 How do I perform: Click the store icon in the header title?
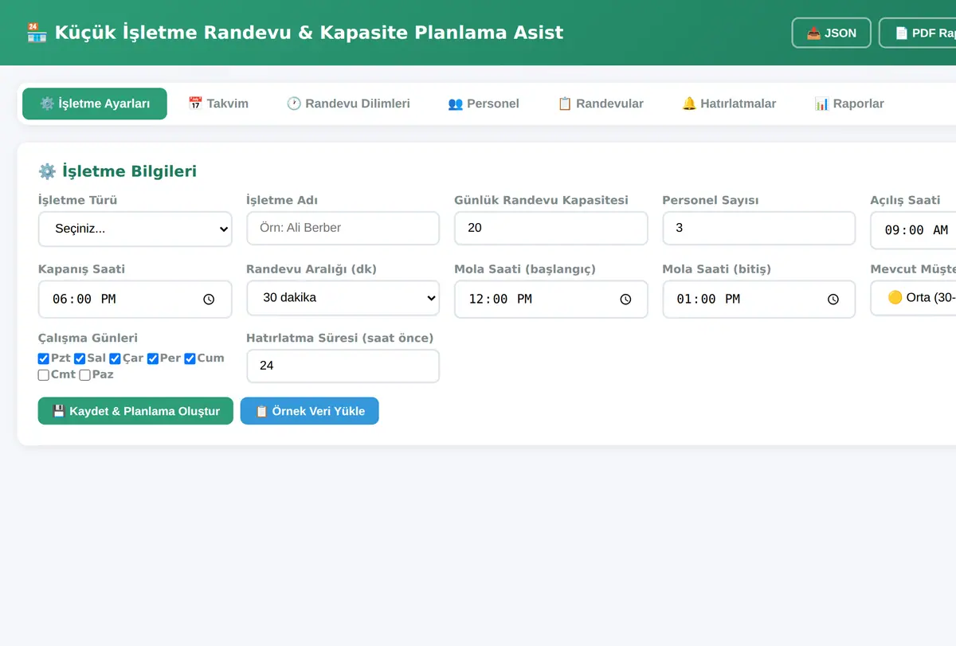pos(37,33)
